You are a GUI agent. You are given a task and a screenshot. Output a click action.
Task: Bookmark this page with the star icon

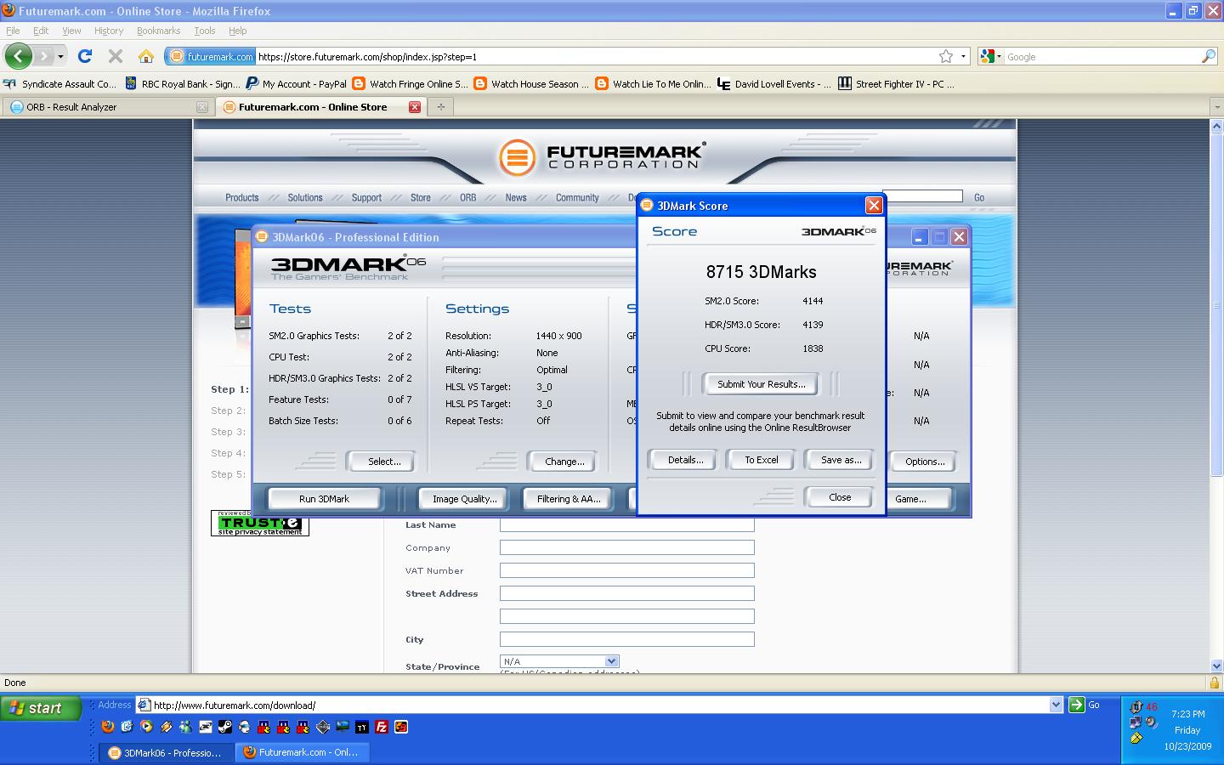(x=946, y=56)
